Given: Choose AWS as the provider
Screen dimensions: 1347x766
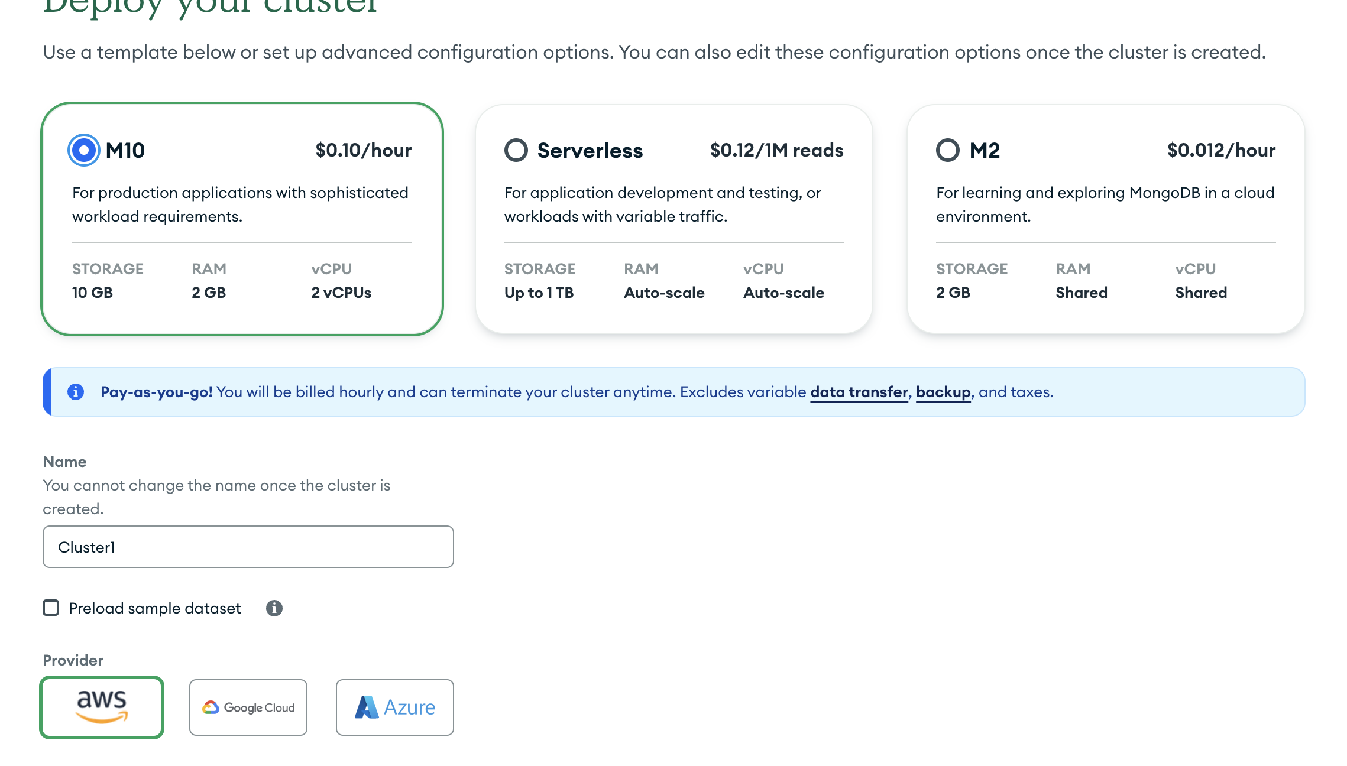Looking at the screenshot, I should (x=102, y=707).
